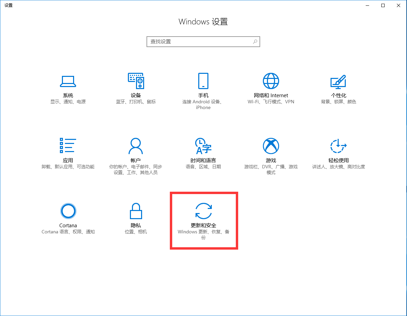Open the 手机 phone icon
The height and width of the screenshot is (316, 407).
203,81
